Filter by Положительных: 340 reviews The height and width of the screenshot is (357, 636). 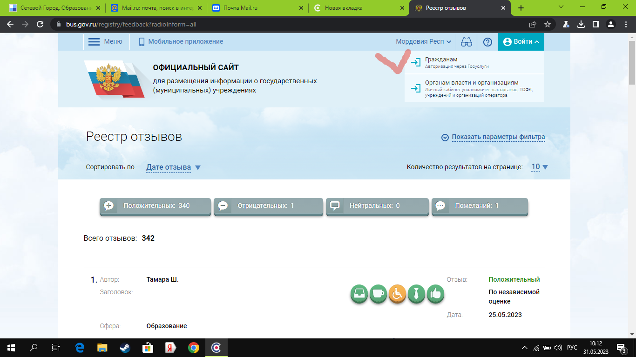pyautogui.click(x=155, y=206)
